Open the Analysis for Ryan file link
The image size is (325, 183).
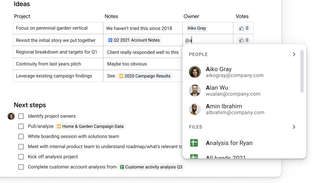coord(229,143)
